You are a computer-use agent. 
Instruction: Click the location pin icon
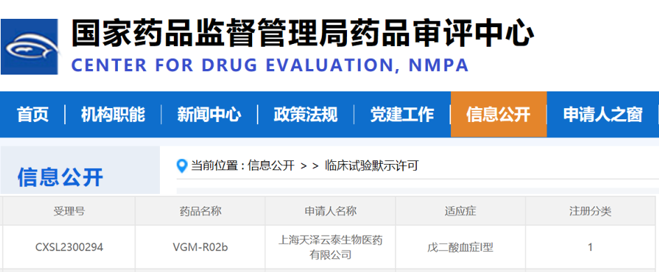tap(182, 166)
